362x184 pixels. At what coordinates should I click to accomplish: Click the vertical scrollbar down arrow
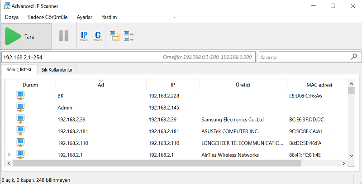click(352, 156)
